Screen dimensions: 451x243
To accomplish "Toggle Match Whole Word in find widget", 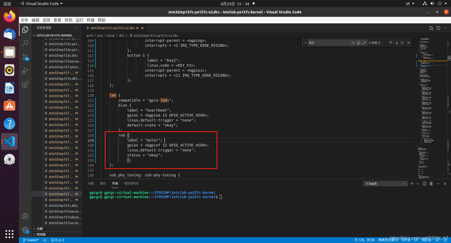I will 359,43.
